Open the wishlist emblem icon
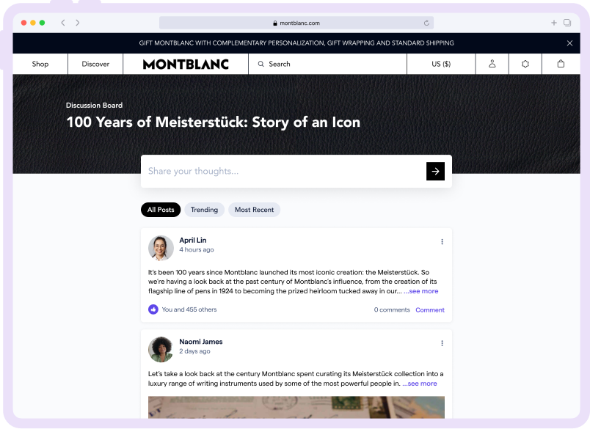This screenshot has height=429, width=590. 525,64
